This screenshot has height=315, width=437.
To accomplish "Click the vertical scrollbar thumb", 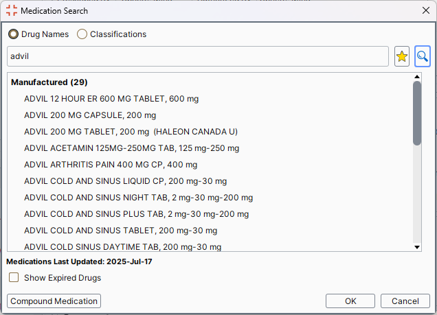I will click(417, 113).
